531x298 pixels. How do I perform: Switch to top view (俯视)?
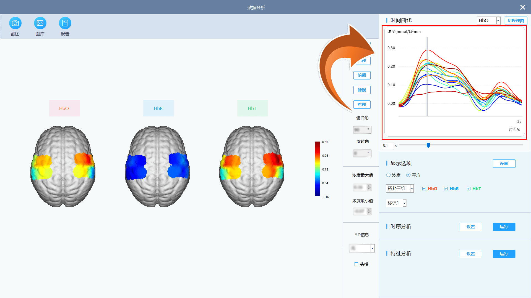click(x=362, y=90)
